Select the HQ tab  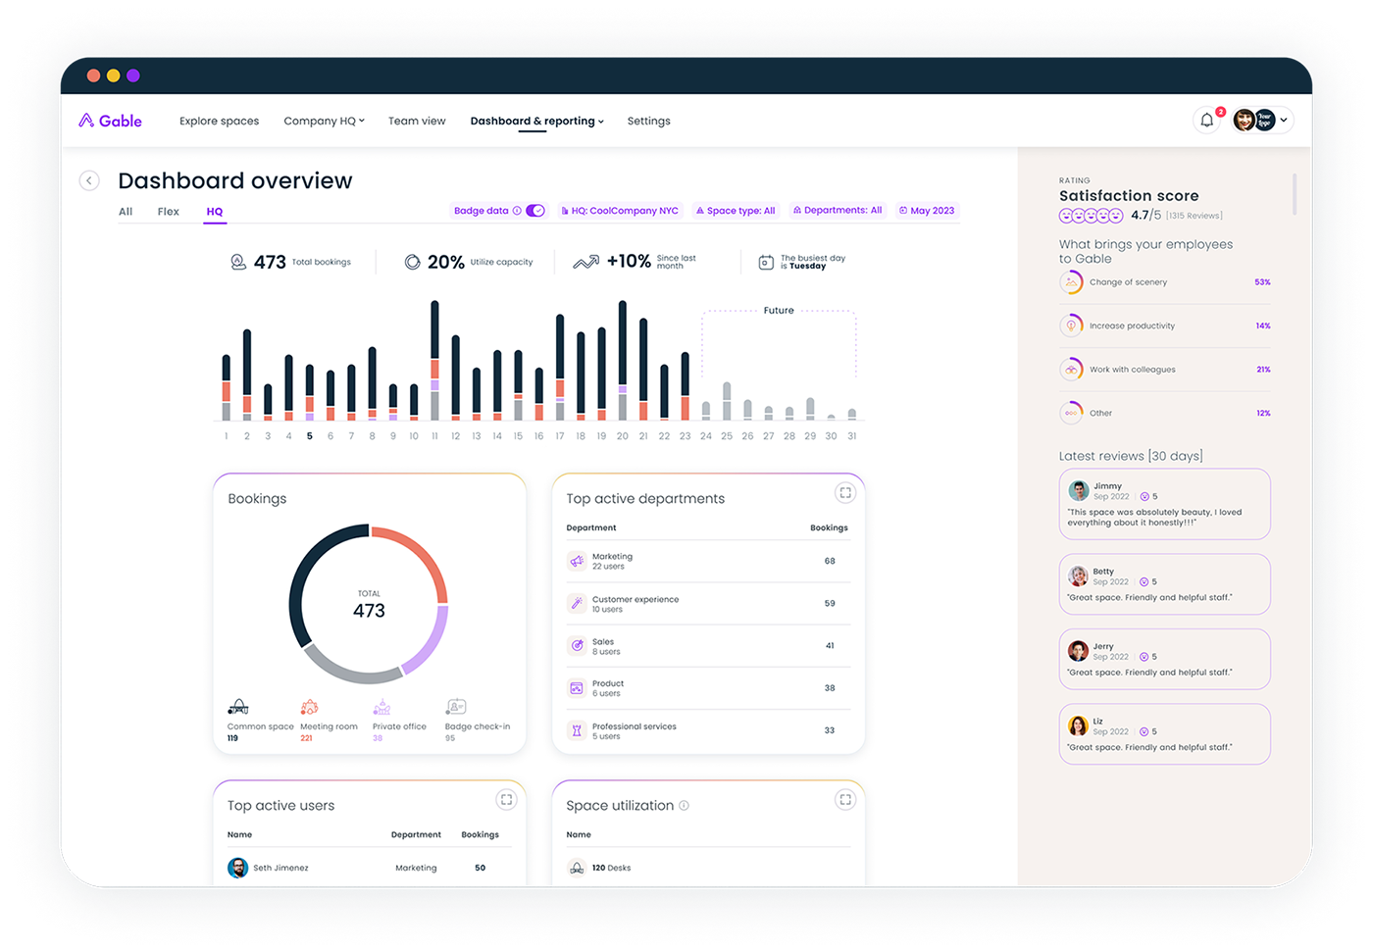point(215,212)
